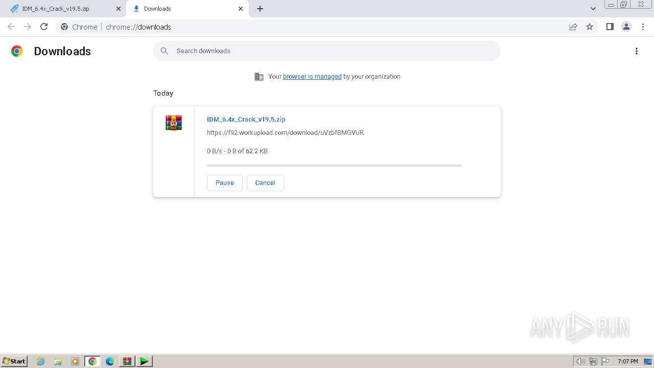Click the workupload download URL
The width and height of the screenshot is (654, 368).
285,132
